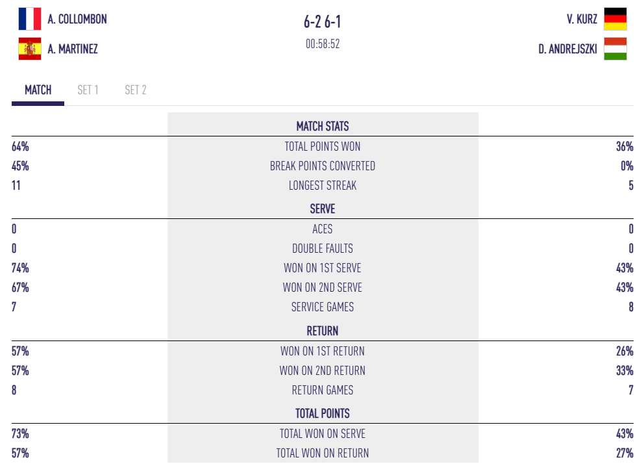Screen dimensions: 644x475
Task: Click the match duration 00:58:52
Action: click(x=323, y=44)
